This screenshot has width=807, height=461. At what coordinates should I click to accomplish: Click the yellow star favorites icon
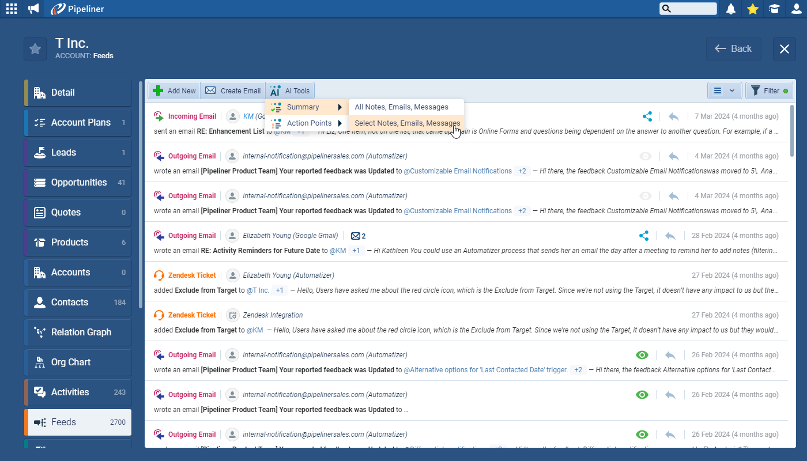(x=752, y=9)
